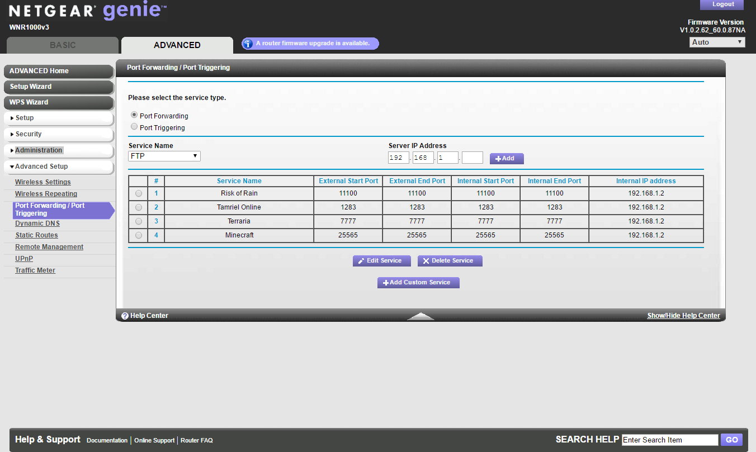Expand the Administration menu section
756x452 pixels.
click(59, 150)
